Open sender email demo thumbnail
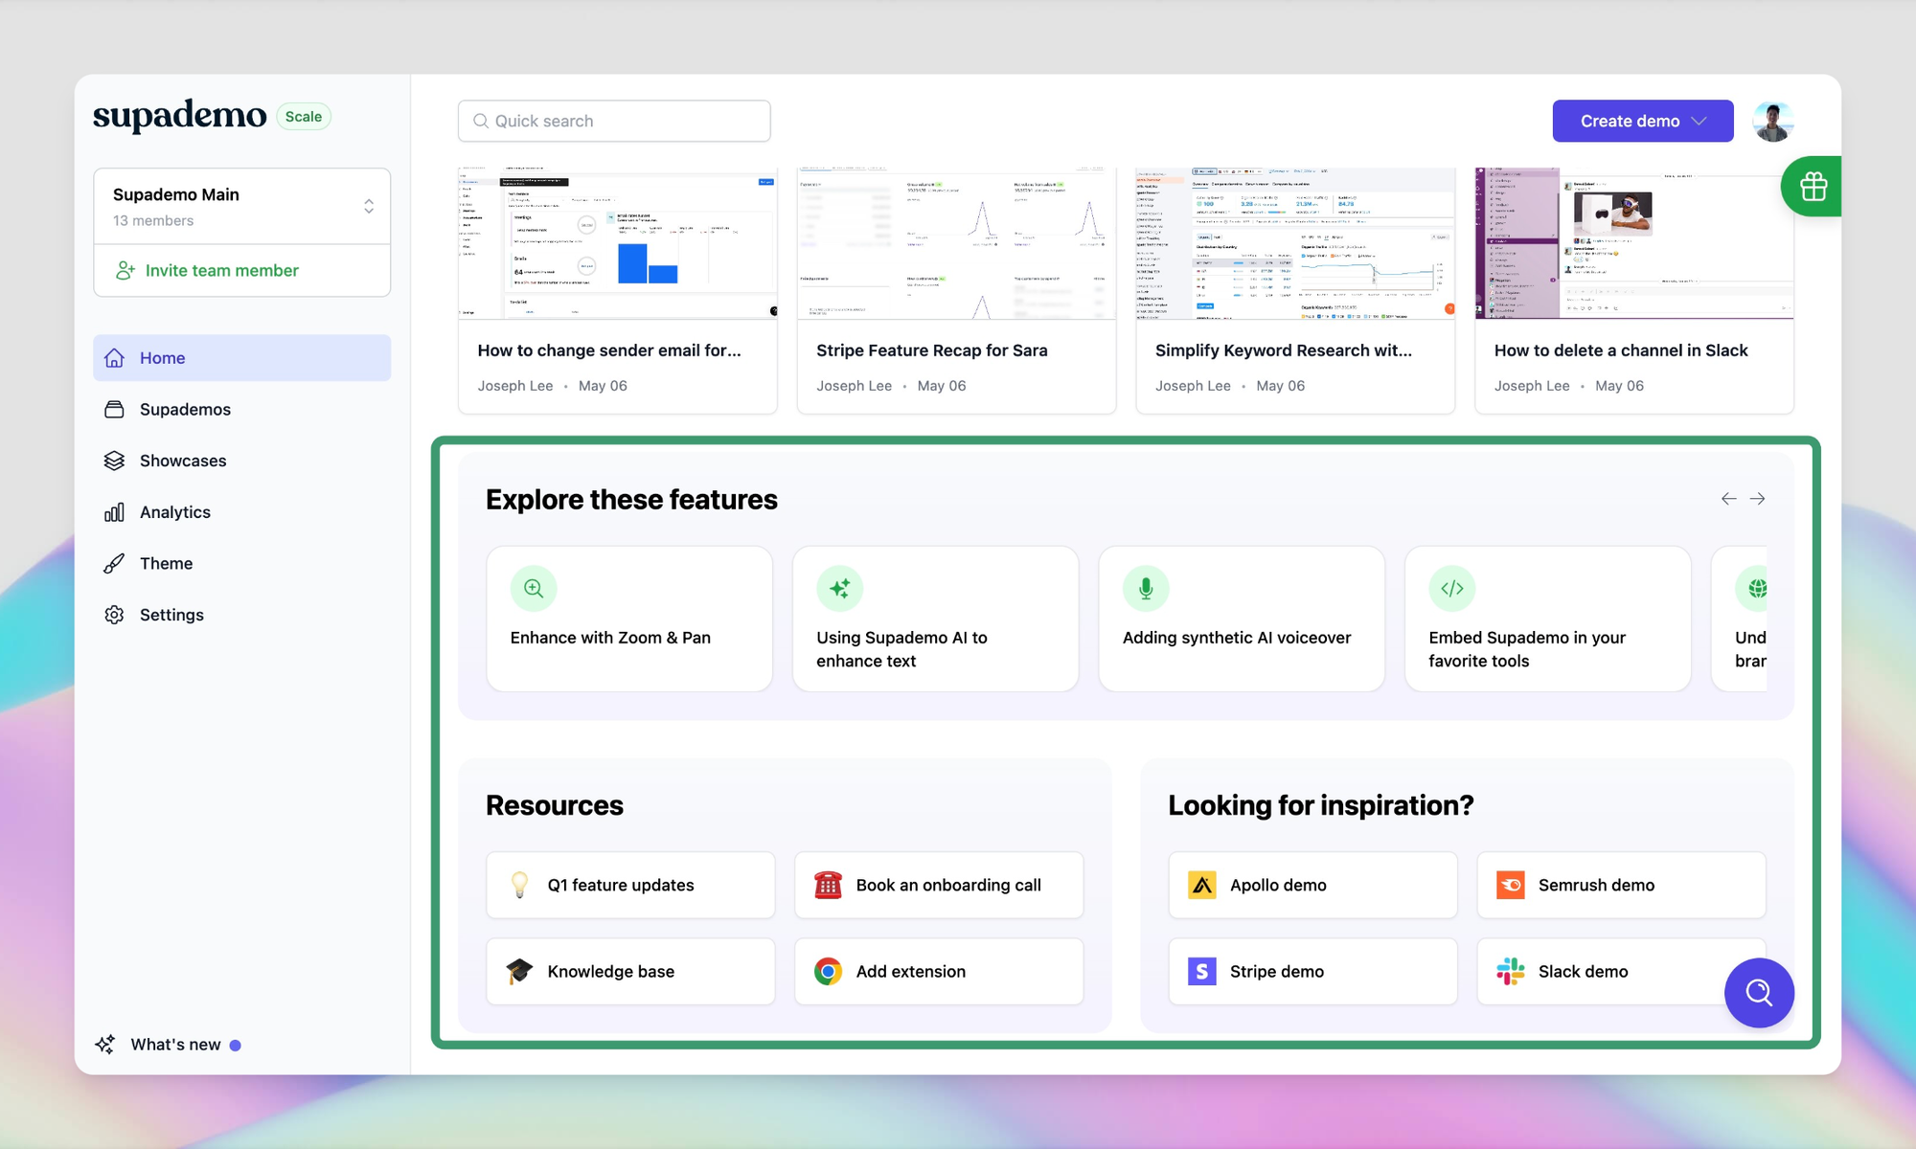Viewport: 1916px width, 1149px height. click(618, 244)
